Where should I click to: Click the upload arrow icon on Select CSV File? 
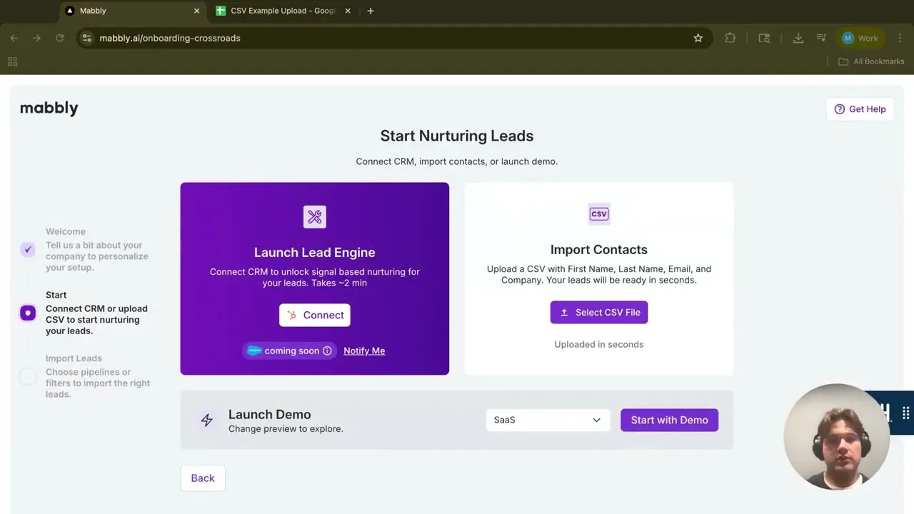pos(564,313)
